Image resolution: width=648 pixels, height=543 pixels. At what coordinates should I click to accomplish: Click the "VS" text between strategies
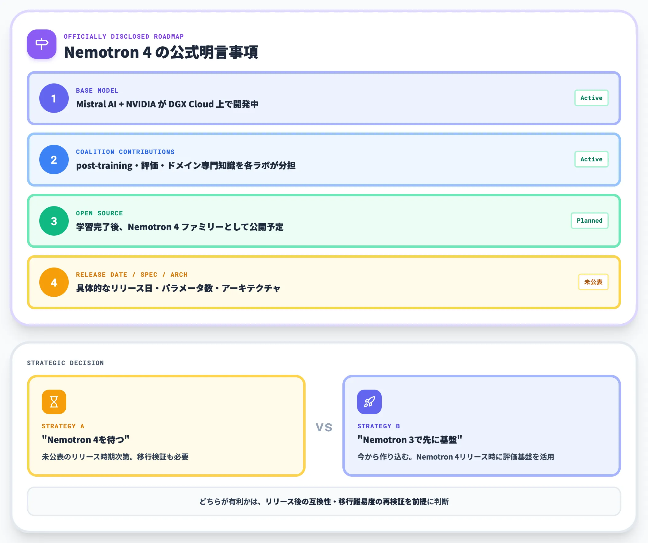[324, 427]
